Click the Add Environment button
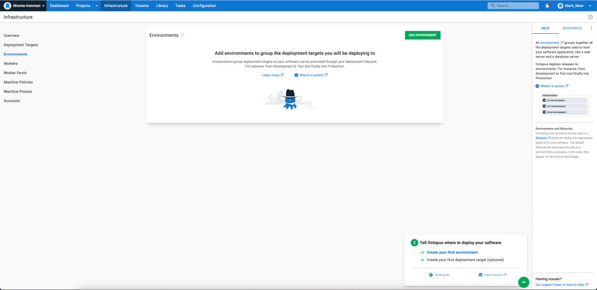Image resolution: width=597 pixels, height=290 pixels. (x=423, y=35)
